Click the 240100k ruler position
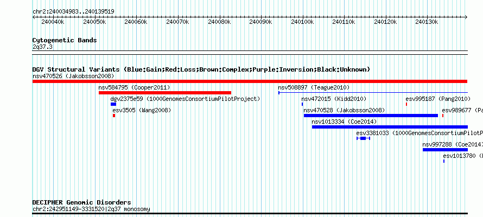The height and width of the screenshot is (217, 483). click(302, 22)
